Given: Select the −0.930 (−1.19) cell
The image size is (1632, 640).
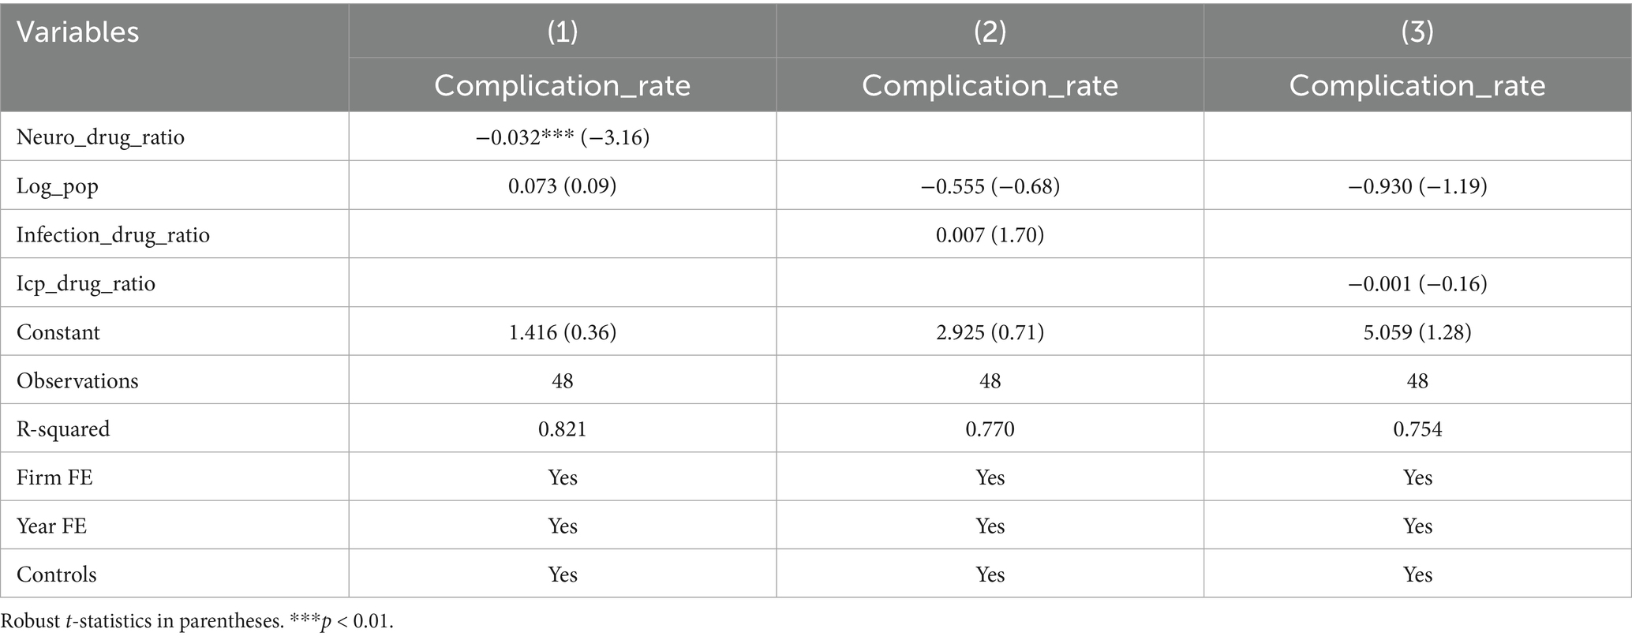Looking at the screenshot, I should (x=1417, y=186).
